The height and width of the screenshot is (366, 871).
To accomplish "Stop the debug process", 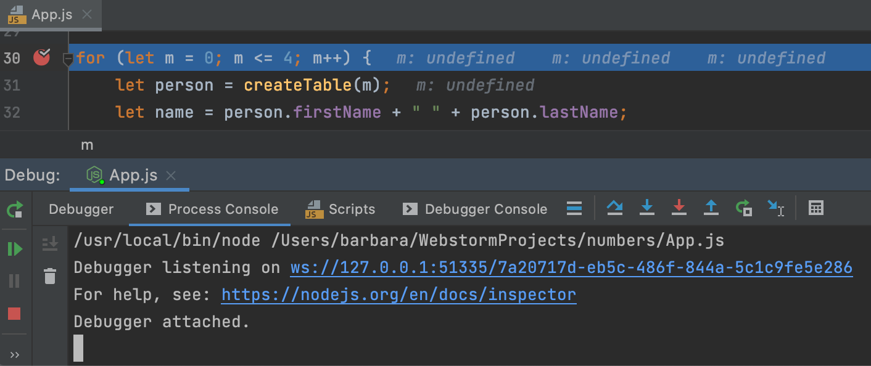I will tap(14, 314).
